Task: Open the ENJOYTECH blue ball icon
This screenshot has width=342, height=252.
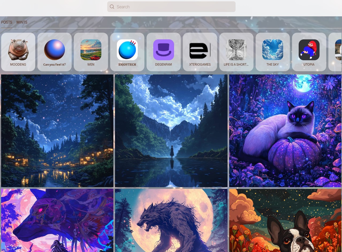Action: [127, 50]
